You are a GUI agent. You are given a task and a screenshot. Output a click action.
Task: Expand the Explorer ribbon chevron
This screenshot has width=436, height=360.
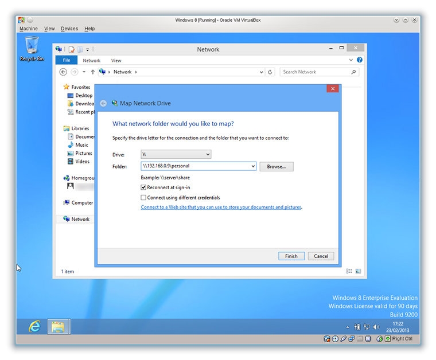pos(351,60)
